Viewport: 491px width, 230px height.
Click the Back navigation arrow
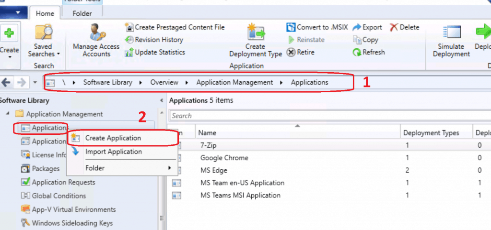pyautogui.click(x=6, y=82)
